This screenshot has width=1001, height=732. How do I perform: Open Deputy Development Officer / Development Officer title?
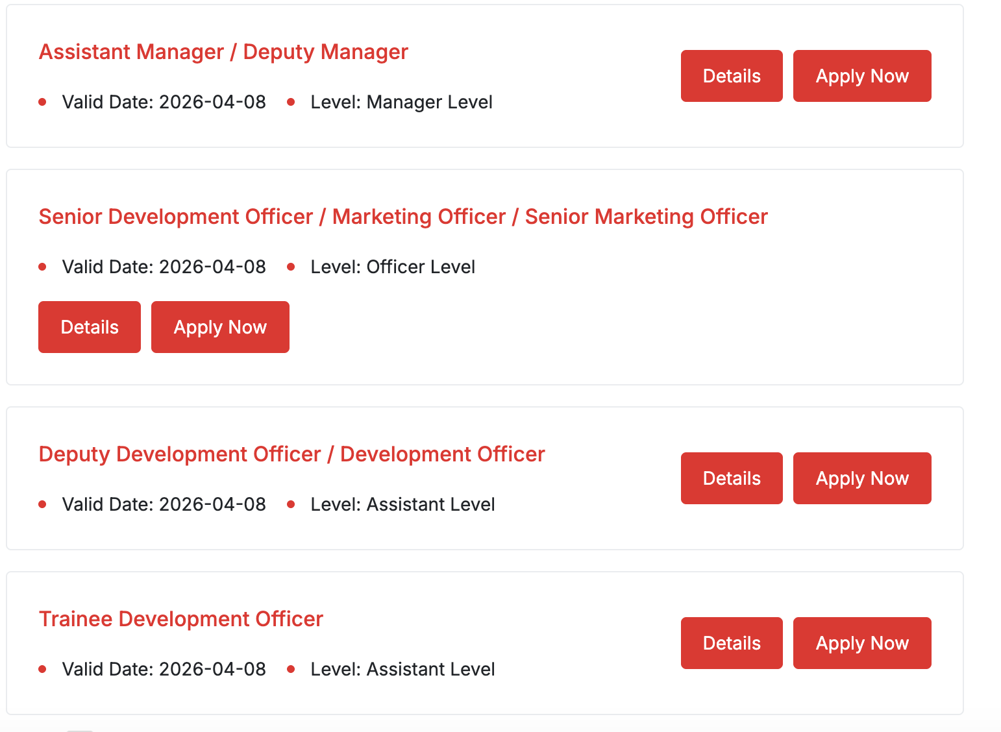(291, 454)
